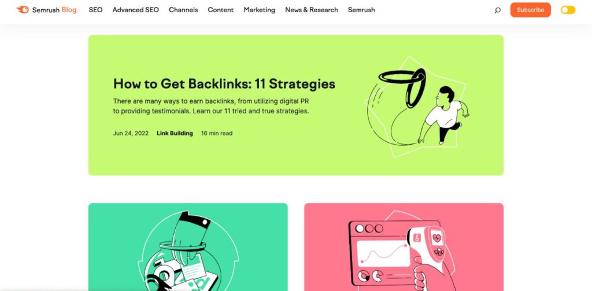Click the orange Subscribe button

pyautogui.click(x=531, y=10)
